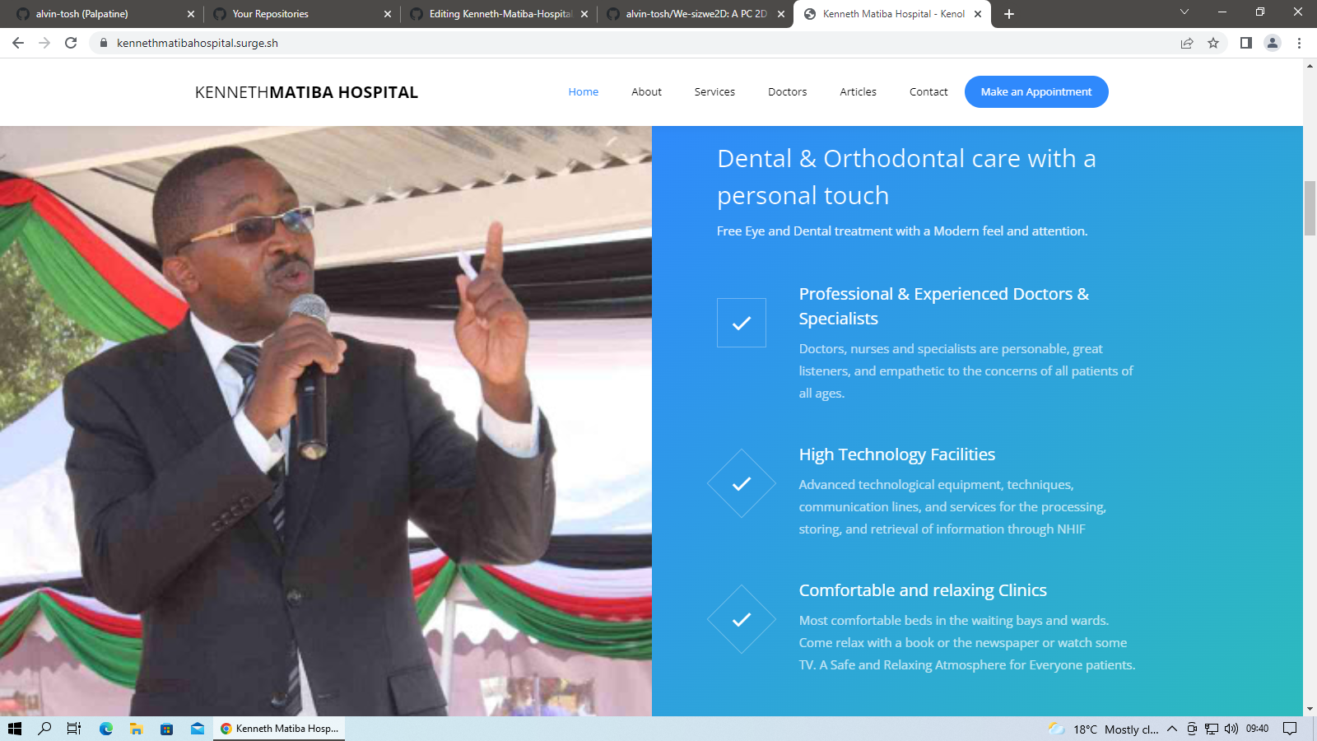Expand hidden system tray icons chevron
The image size is (1317, 741).
1172,729
